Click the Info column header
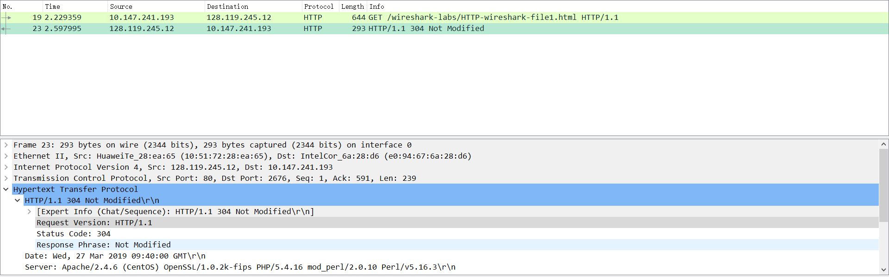Image resolution: width=889 pixels, height=277 pixels. click(628, 6)
